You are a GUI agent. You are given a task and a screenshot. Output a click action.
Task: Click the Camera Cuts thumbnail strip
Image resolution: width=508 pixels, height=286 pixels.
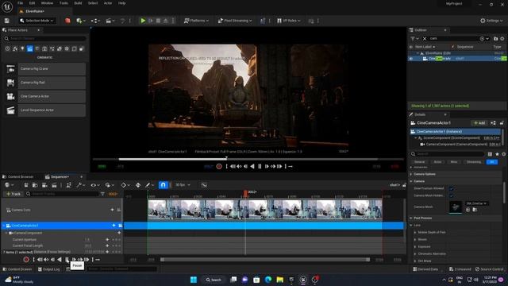(264, 210)
